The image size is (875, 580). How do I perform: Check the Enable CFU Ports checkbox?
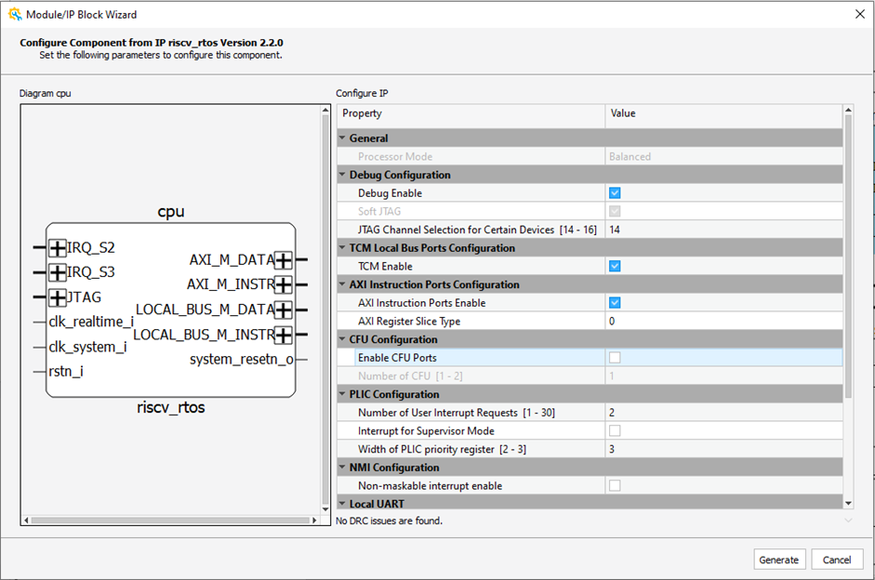(615, 358)
